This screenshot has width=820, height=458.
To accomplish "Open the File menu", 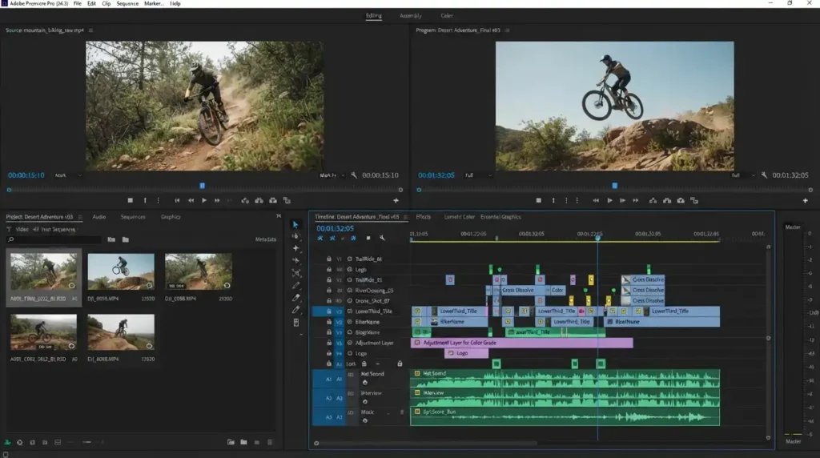I will tap(78, 3).
